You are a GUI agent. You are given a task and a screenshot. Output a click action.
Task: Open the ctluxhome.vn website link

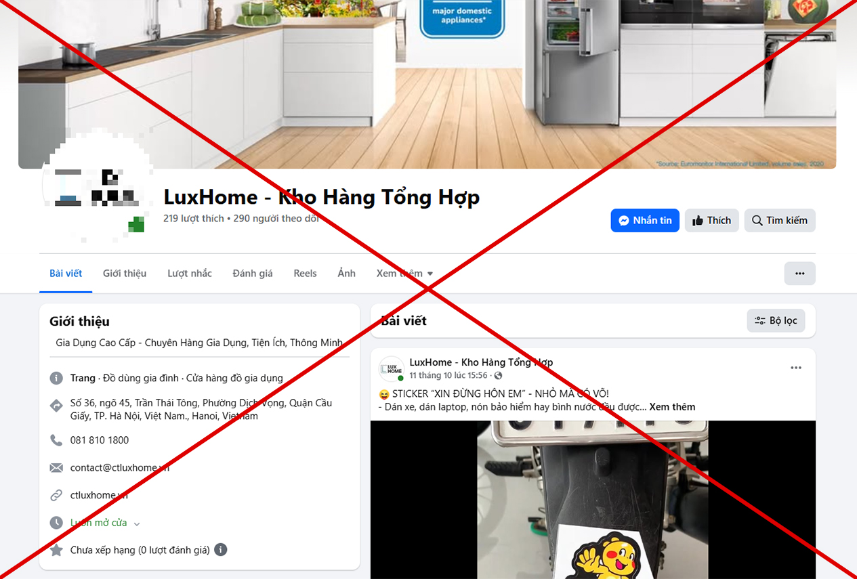coord(99,495)
